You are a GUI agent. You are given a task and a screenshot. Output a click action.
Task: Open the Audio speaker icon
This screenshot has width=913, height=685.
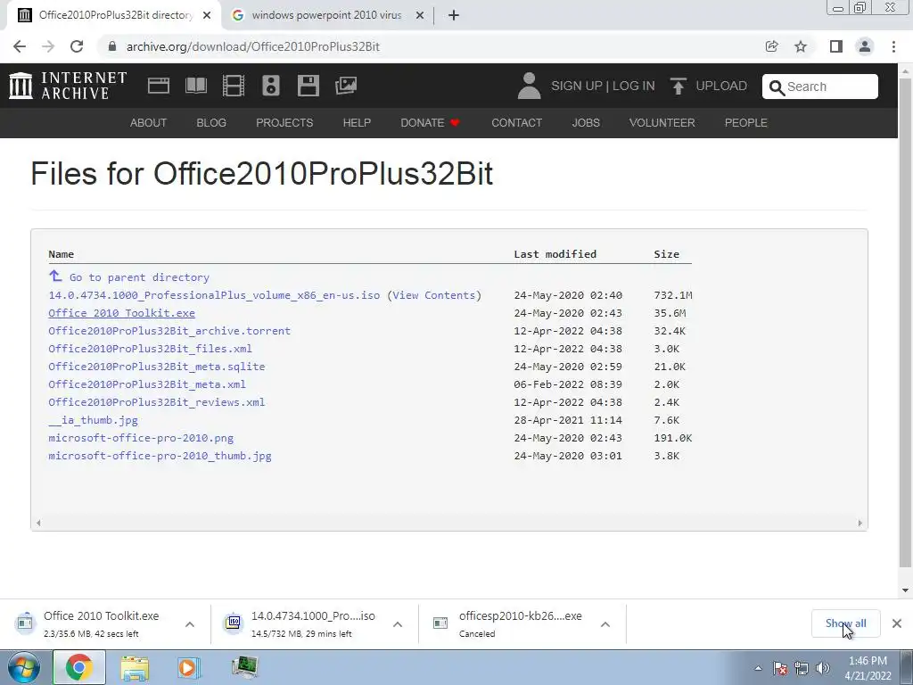(x=271, y=86)
